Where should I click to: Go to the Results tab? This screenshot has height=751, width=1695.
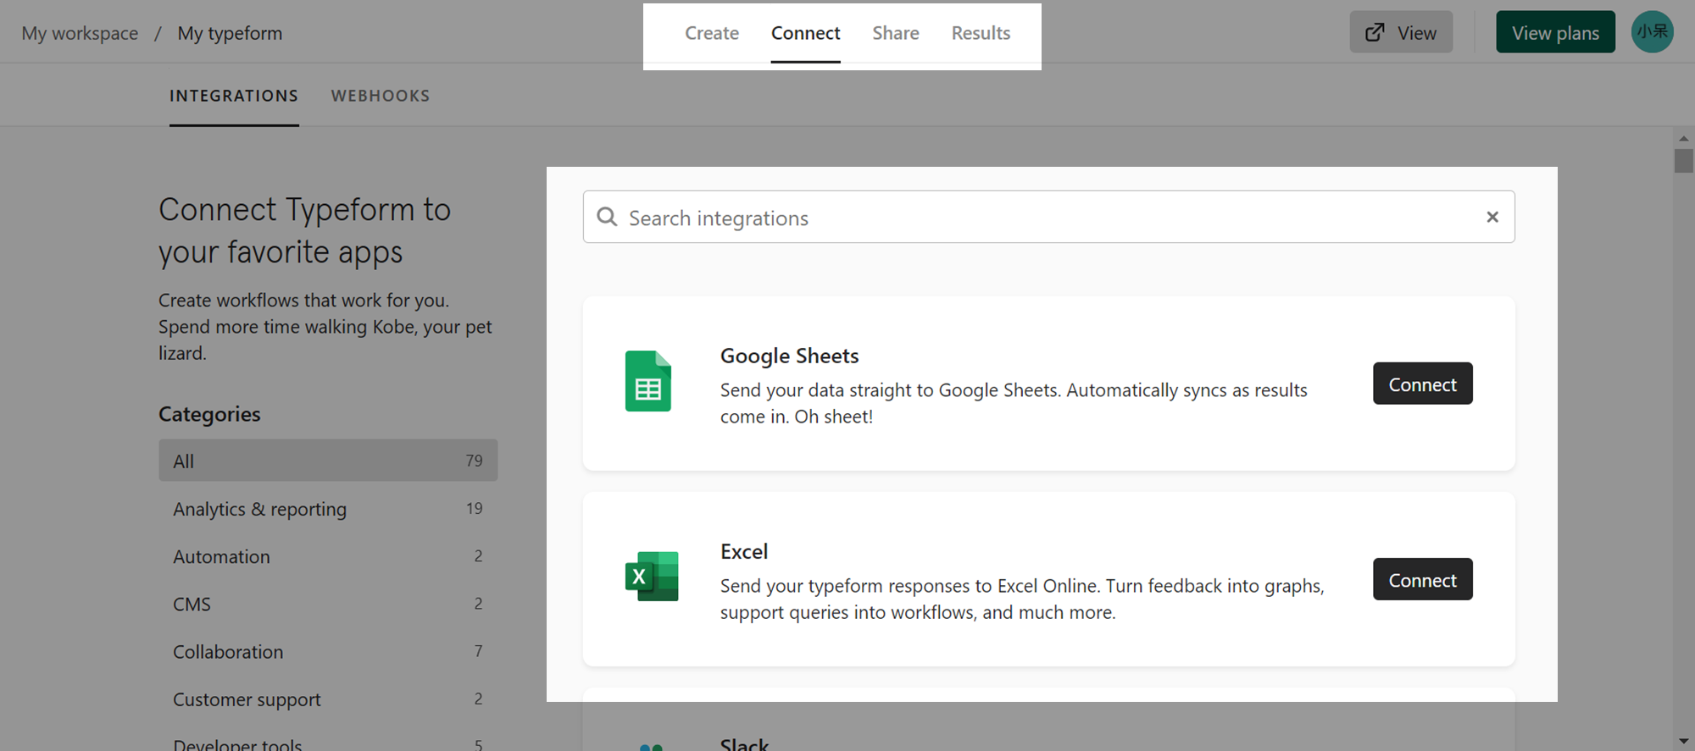pos(981,33)
